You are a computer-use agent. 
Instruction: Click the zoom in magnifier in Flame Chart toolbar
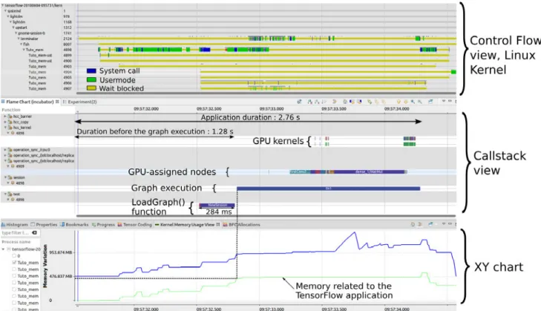(x=413, y=102)
